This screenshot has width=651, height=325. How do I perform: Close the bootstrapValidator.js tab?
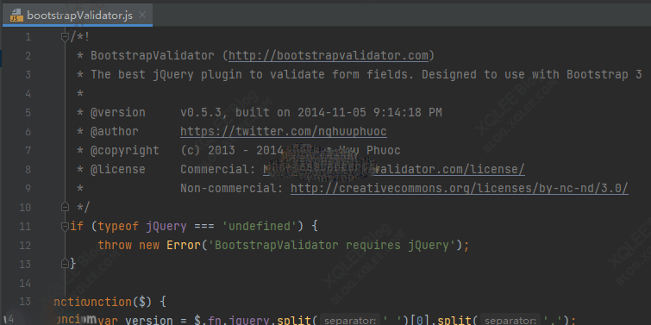142,16
